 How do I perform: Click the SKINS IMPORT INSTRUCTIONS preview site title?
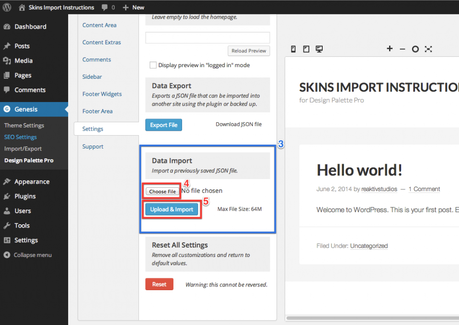379,87
